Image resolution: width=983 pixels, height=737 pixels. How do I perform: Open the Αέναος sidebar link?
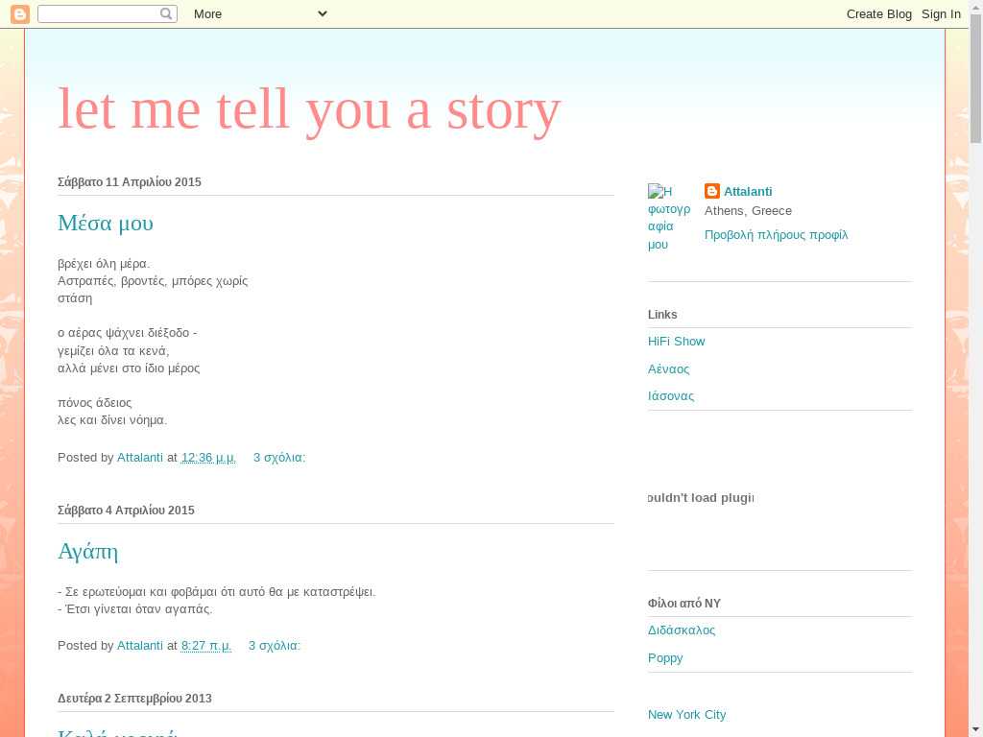coord(668,369)
